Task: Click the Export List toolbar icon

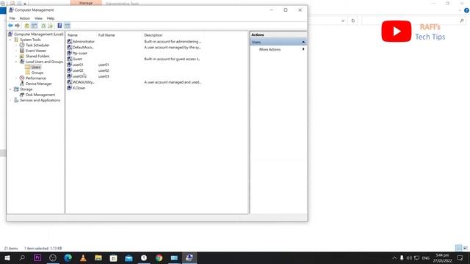Action: [51, 26]
